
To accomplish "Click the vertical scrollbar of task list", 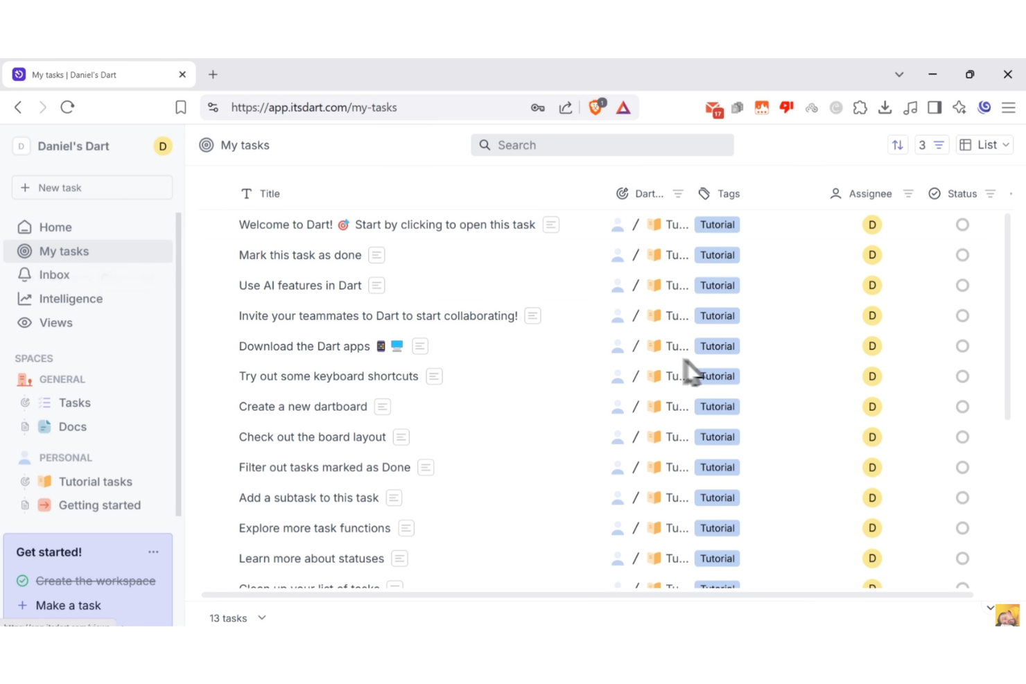I will coord(1008,317).
